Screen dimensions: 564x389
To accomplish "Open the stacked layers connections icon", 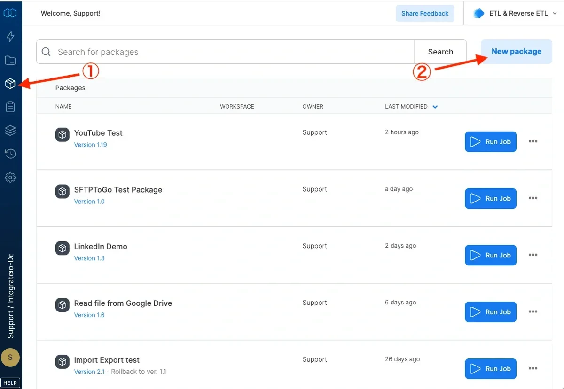I will [10, 130].
